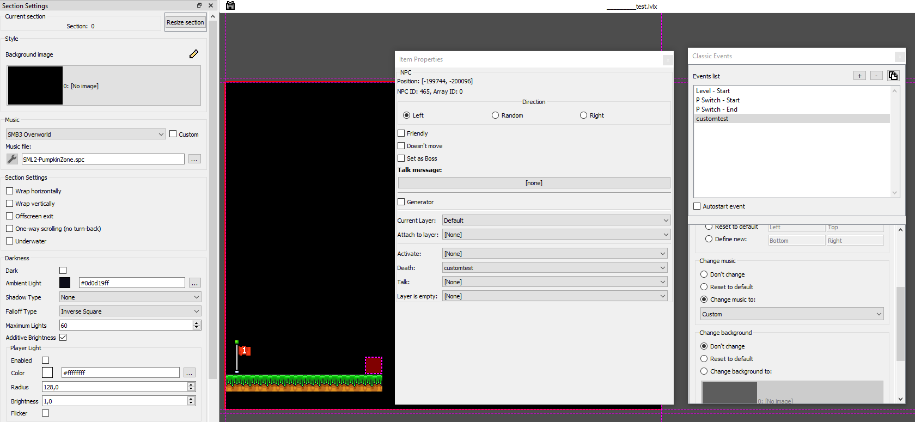
Task: Increase Maximum Lights stepper value
Action: (197, 323)
